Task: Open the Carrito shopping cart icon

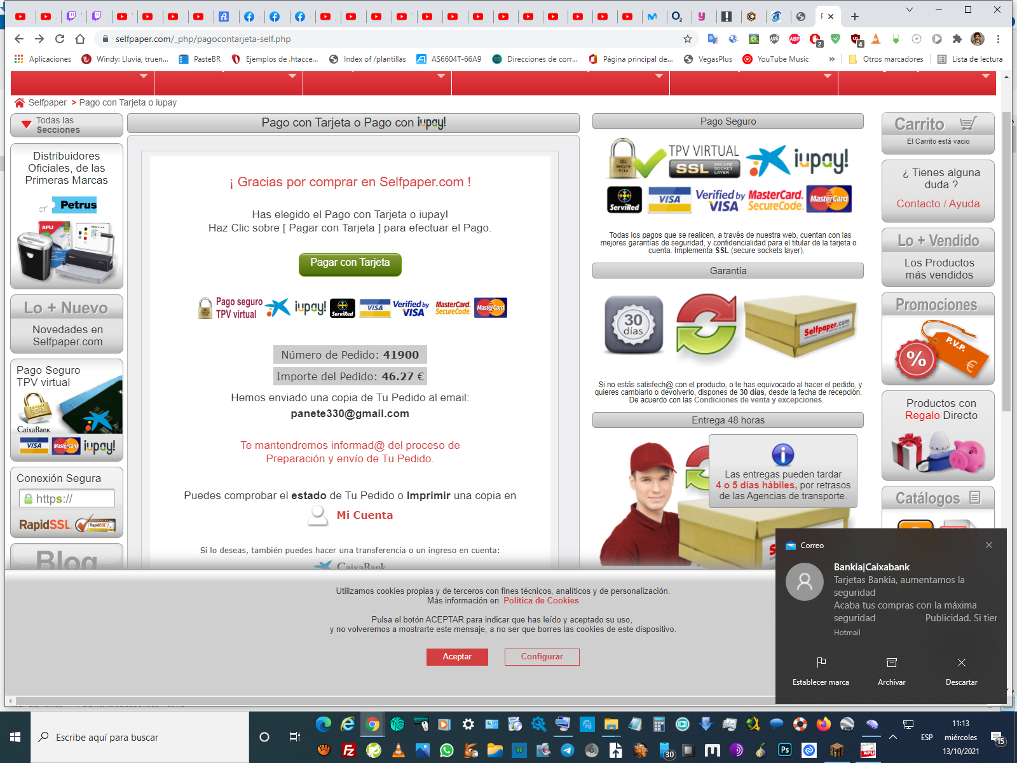Action: point(968,124)
